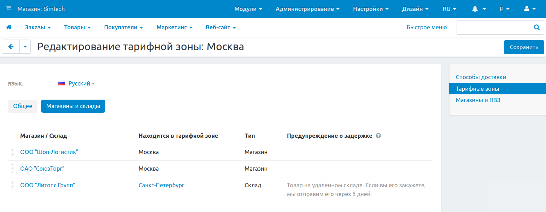This screenshot has width=546, height=212.
Task: Expand the RU language dropdown
Action: (449, 9)
